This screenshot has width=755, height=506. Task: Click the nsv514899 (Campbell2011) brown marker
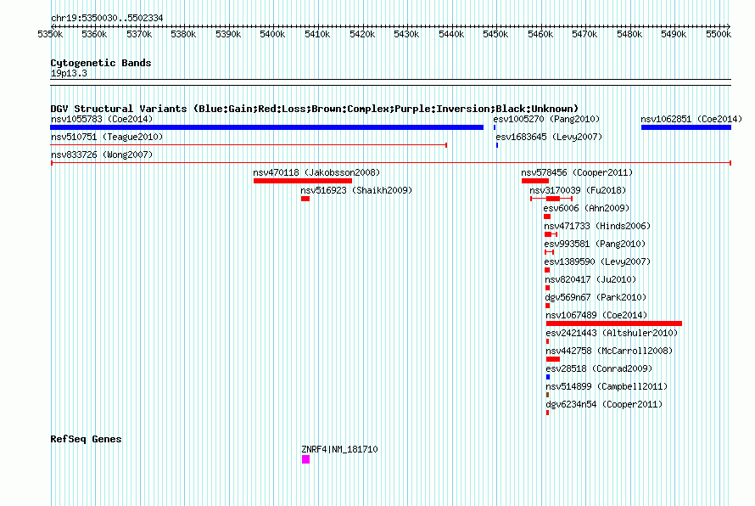click(x=547, y=395)
